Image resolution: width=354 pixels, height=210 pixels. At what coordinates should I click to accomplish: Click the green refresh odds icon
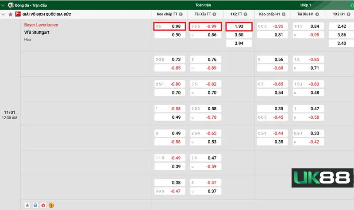(350, 5)
